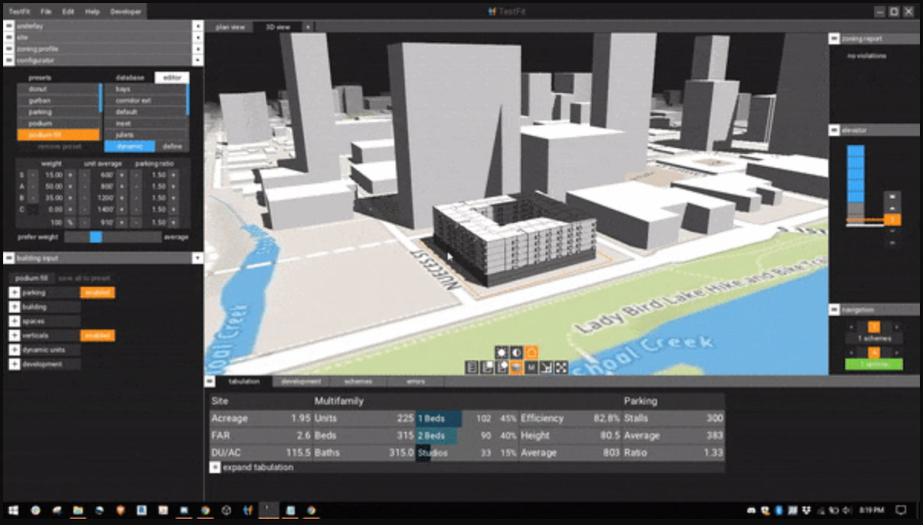Select the podium fill preset
The height and width of the screenshot is (525, 923).
coord(57,134)
